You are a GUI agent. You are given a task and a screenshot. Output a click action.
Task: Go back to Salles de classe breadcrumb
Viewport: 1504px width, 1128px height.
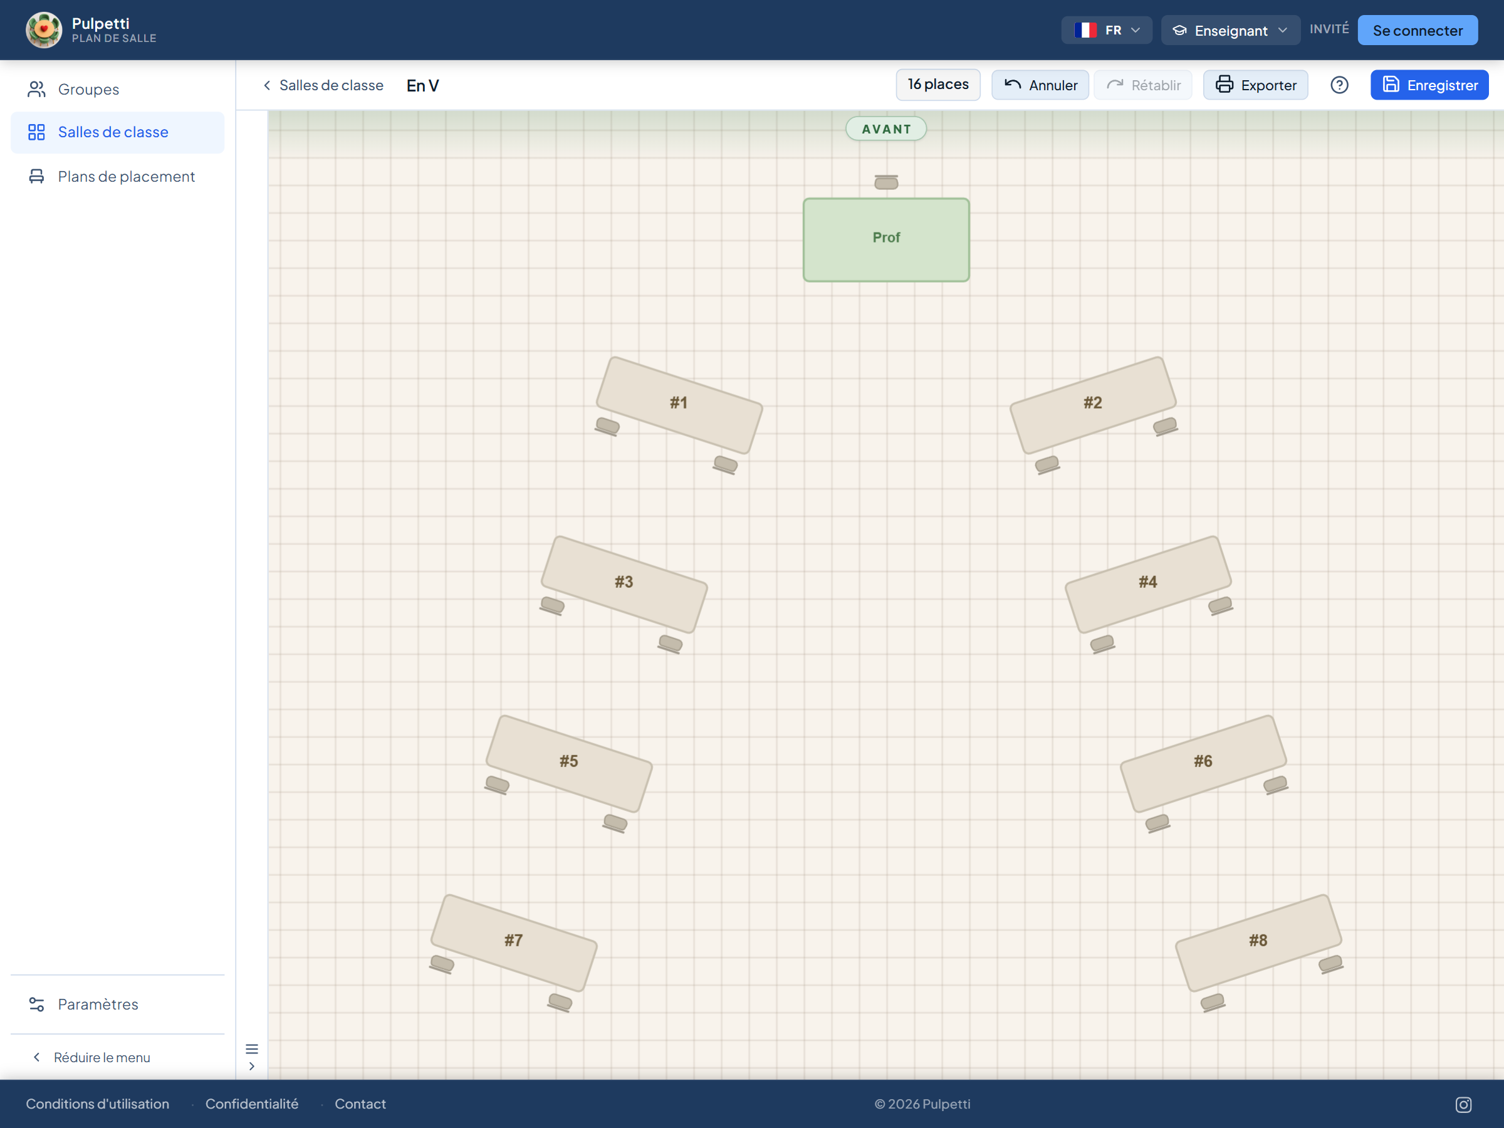coord(323,85)
